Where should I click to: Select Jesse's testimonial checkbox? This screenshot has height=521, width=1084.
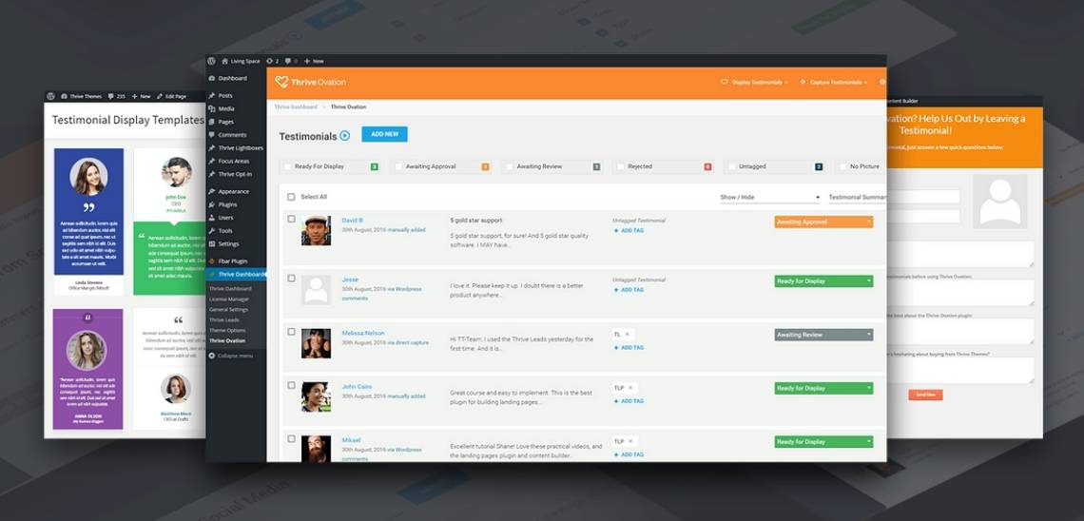click(291, 278)
